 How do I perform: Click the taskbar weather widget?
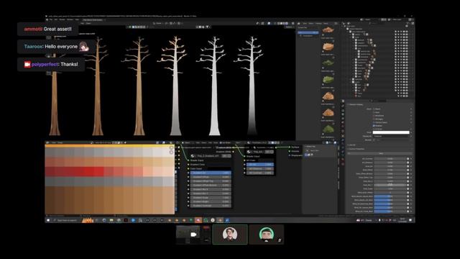tap(364, 220)
